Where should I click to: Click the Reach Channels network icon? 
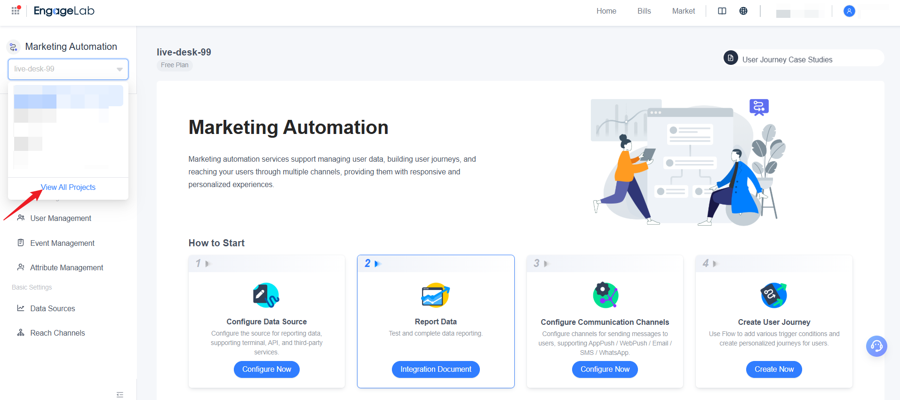(x=21, y=332)
